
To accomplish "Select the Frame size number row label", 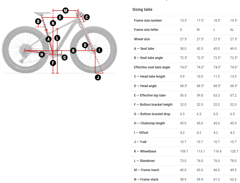I will [148, 21].
